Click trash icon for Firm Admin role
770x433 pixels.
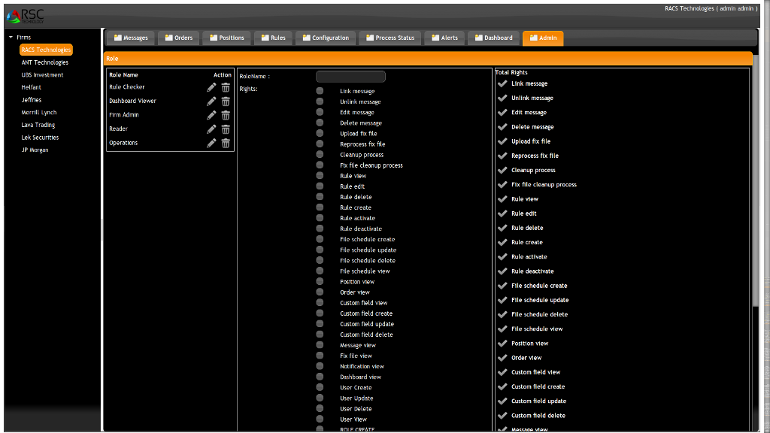(x=226, y=115)
